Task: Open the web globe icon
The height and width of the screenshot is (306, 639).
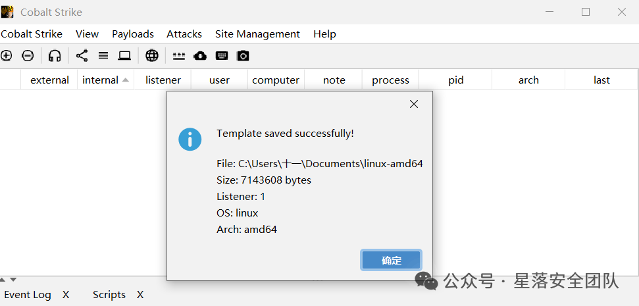Action: click(x=152, y=55)
